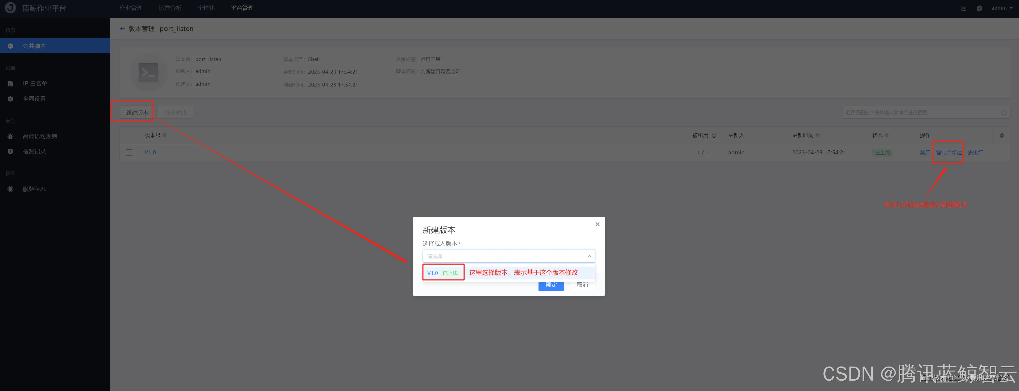Sort the table by 更新时间

pyautogui.click(x=817, y=135)
